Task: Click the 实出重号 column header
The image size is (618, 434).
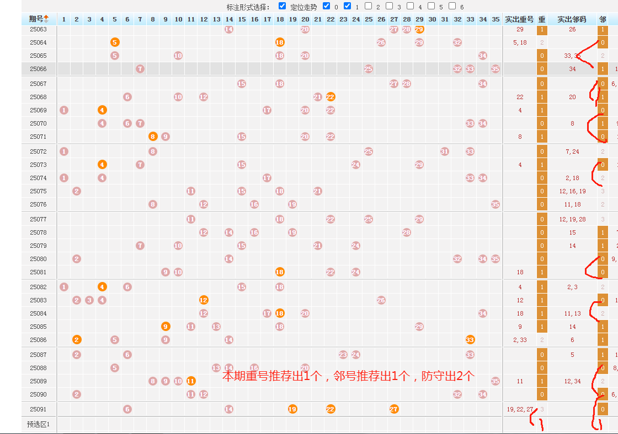Action: [x=519, y=19]
